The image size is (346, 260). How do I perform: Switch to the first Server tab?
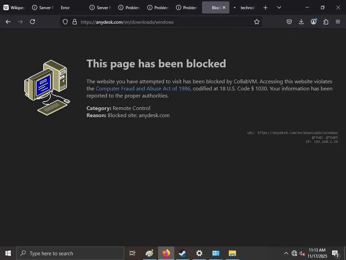point(43,7)
